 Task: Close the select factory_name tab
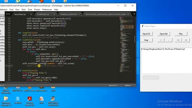tap(128, 14)
